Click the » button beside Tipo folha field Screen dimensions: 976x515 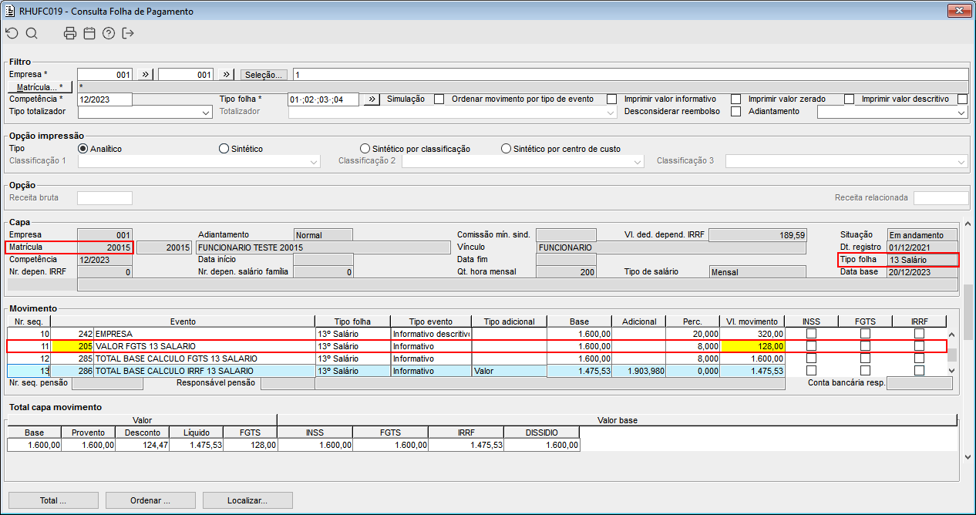(x=372, y=99)
